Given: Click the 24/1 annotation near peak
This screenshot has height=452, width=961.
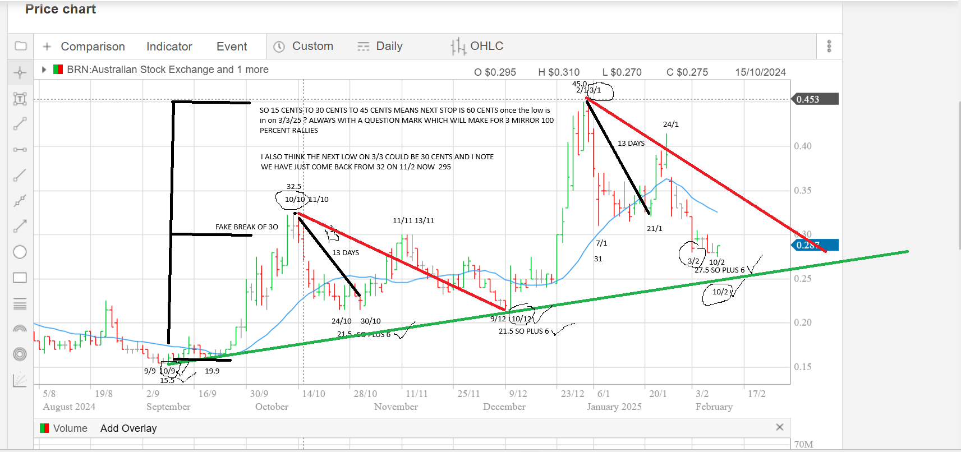Looking at the screenshot, I should (x=671, y=124).
